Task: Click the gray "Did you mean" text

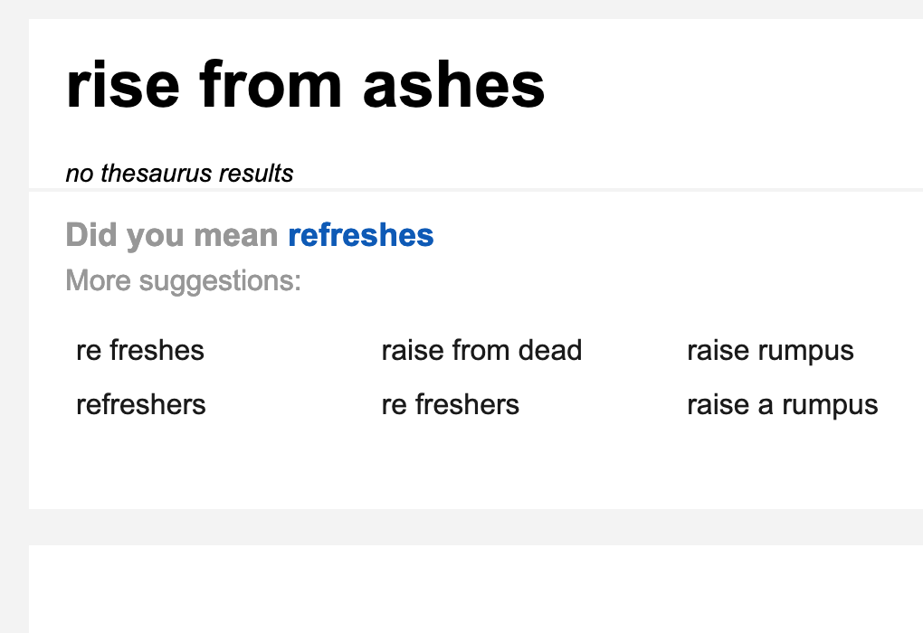Action: coord(172,236)
